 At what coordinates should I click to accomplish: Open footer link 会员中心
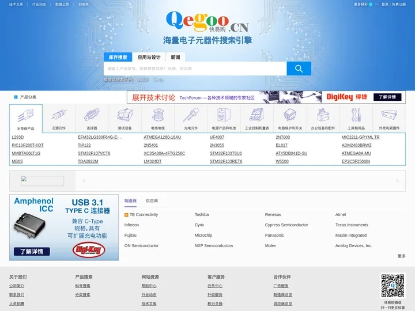click(215, 286)
